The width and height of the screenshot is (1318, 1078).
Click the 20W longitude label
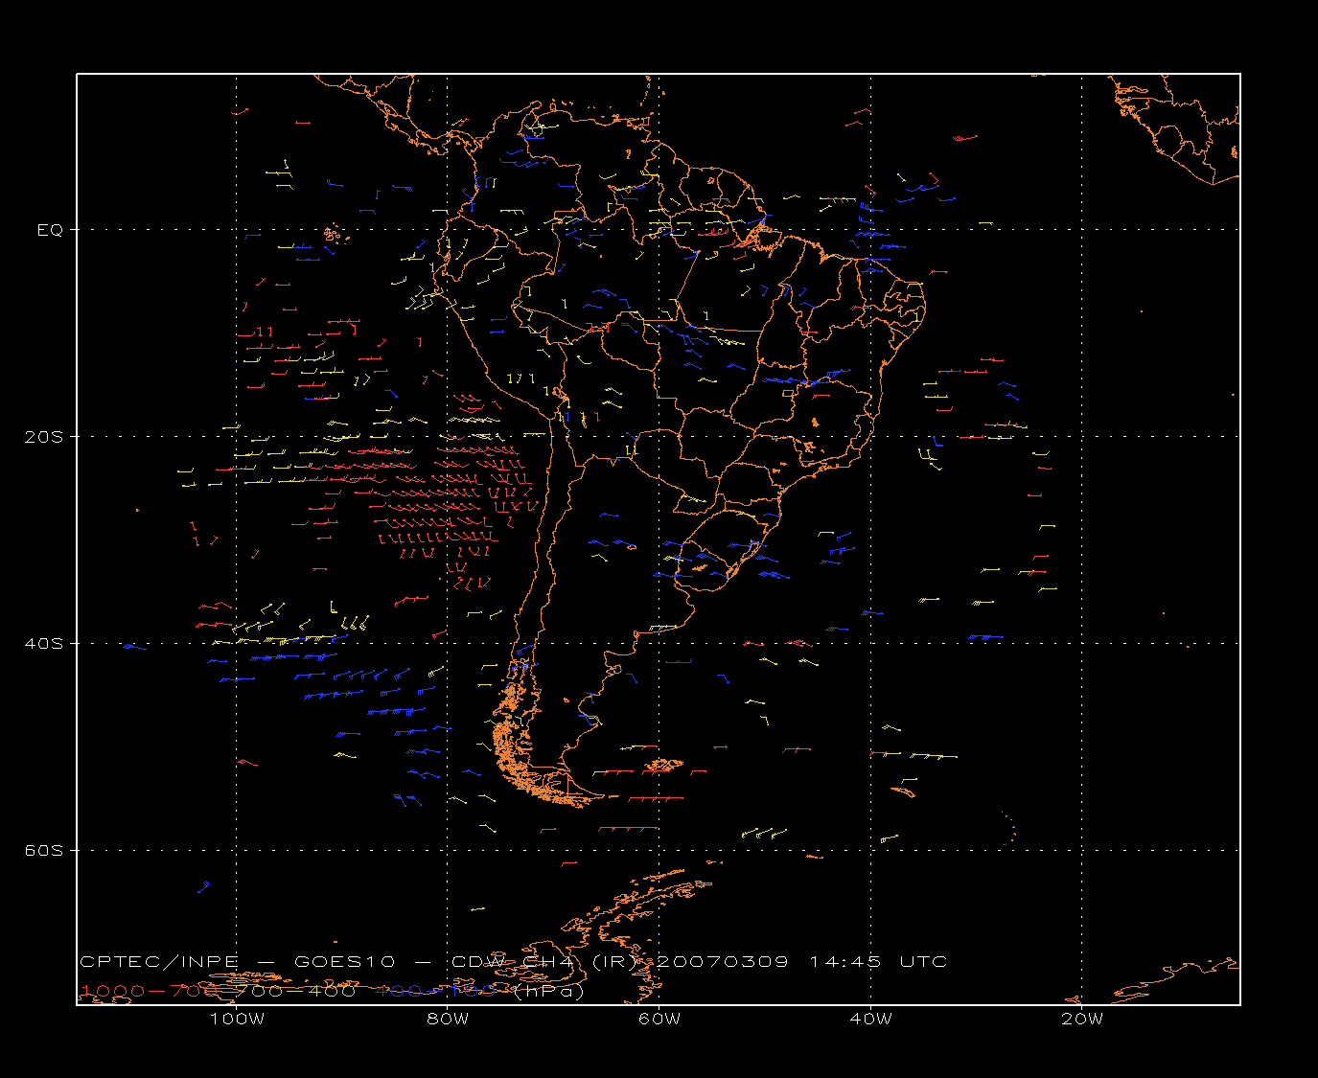1082,1020
